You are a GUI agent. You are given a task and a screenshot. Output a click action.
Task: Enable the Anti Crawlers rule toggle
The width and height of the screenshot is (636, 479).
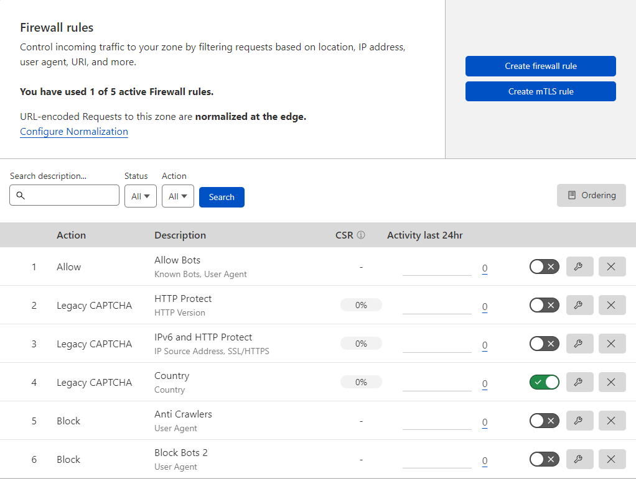pos(545,421)
